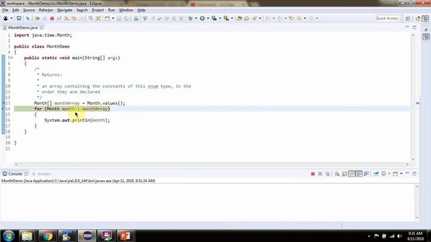Open the Window menu

126,10
